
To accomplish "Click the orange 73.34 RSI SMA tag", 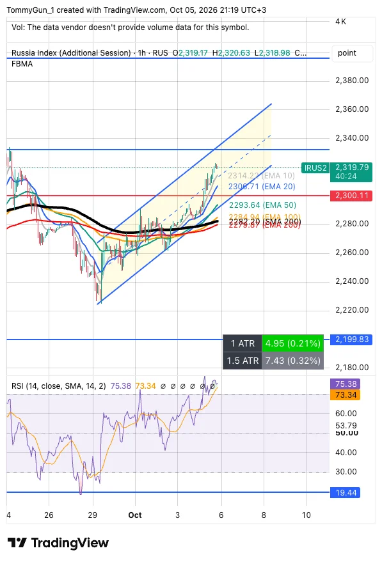I will pyautogui.click(x=346, y=395).
